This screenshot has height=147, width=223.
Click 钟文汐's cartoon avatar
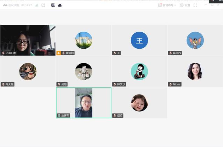tap(139, 72)
